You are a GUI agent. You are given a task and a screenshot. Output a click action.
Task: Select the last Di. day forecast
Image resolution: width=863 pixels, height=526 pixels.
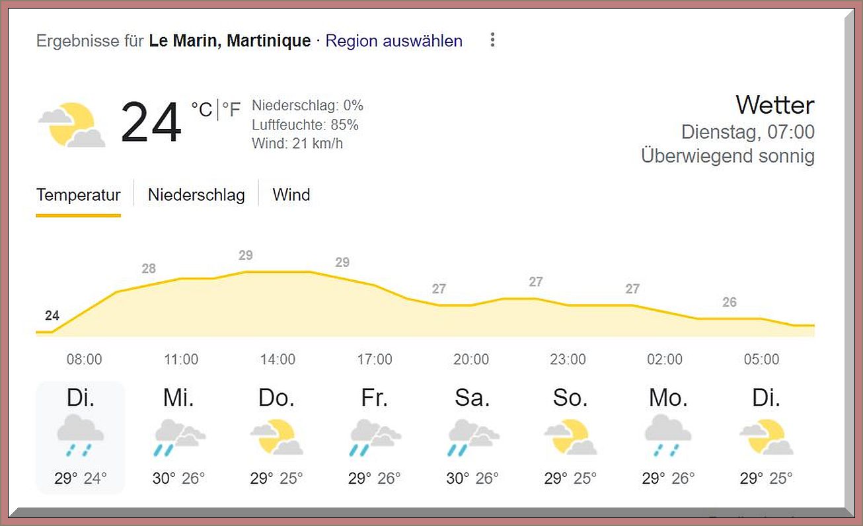(766, 437)
